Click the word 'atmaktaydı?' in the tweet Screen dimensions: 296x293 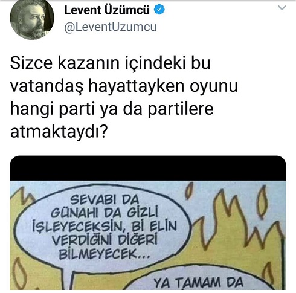click(x=58, y=132)
